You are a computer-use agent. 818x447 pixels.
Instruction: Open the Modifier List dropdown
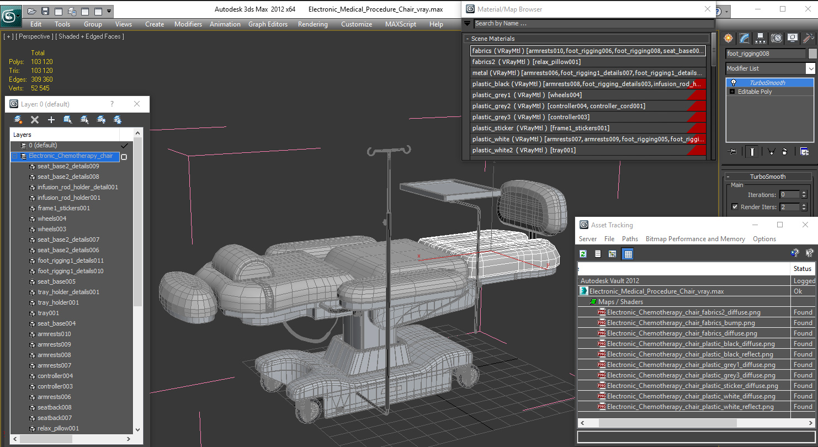(x=810, y=68)
